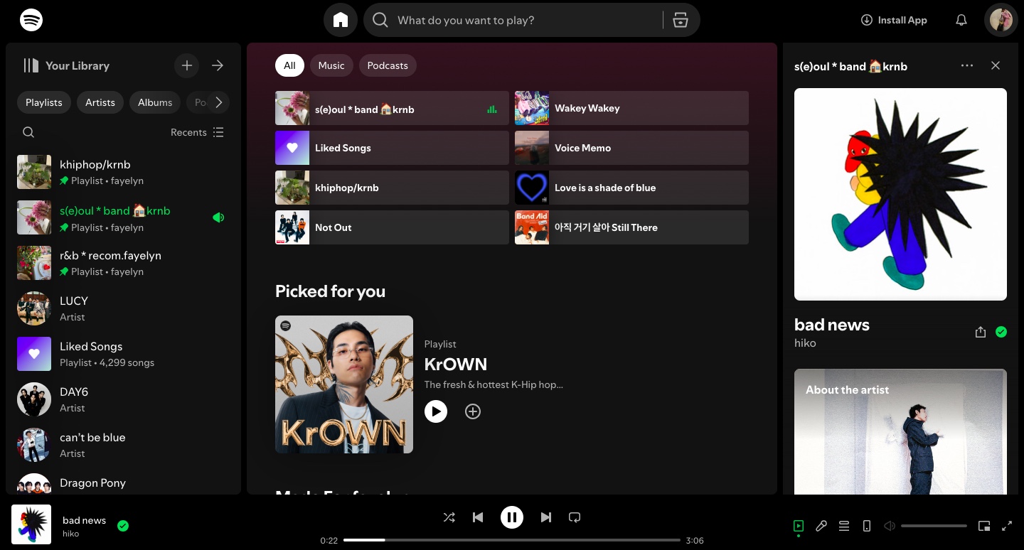The width and height of the screenshot is (1024, 550).
Task: Click the Home button icon
Action: click(x=341, y=20)
